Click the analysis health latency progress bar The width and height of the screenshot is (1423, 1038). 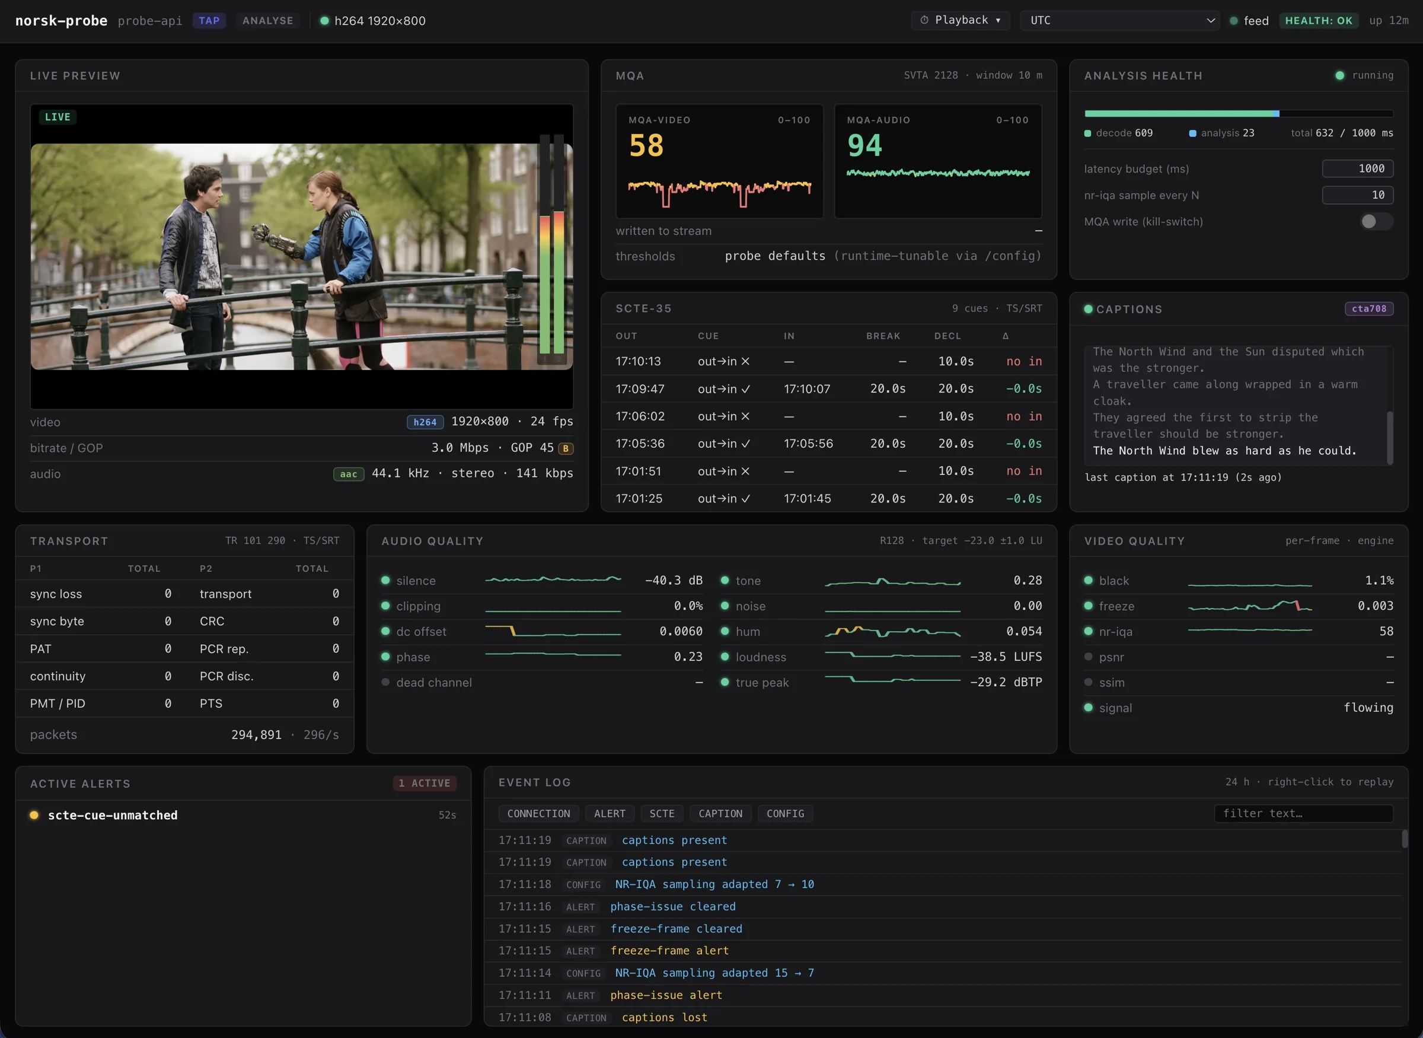pyautogui.click(x=1239, y=114)
